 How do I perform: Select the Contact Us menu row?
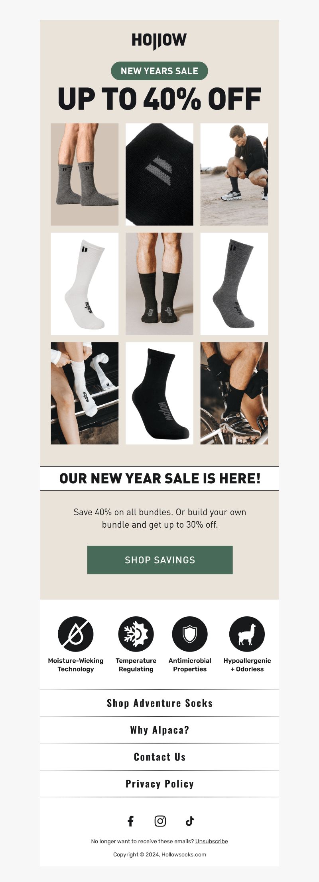coord(159,757)
